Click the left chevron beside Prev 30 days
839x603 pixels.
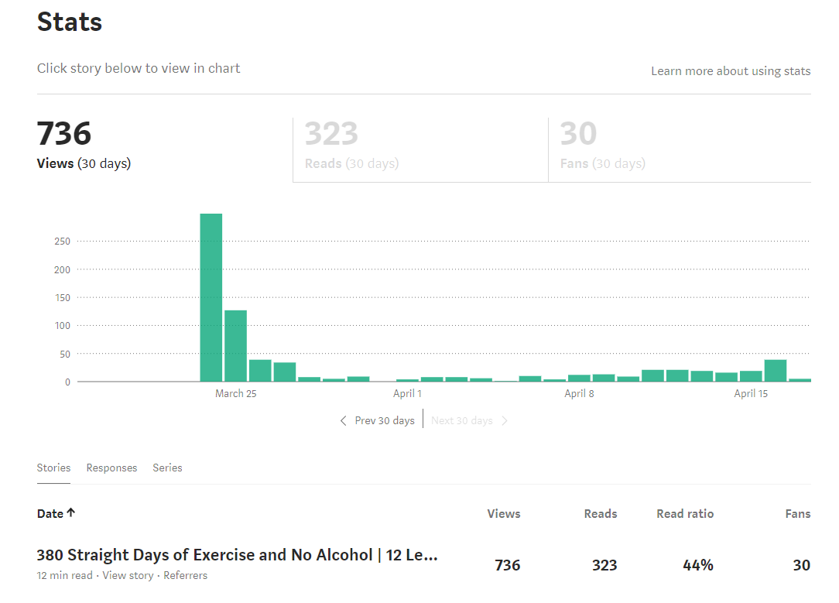tap(344, 421)
